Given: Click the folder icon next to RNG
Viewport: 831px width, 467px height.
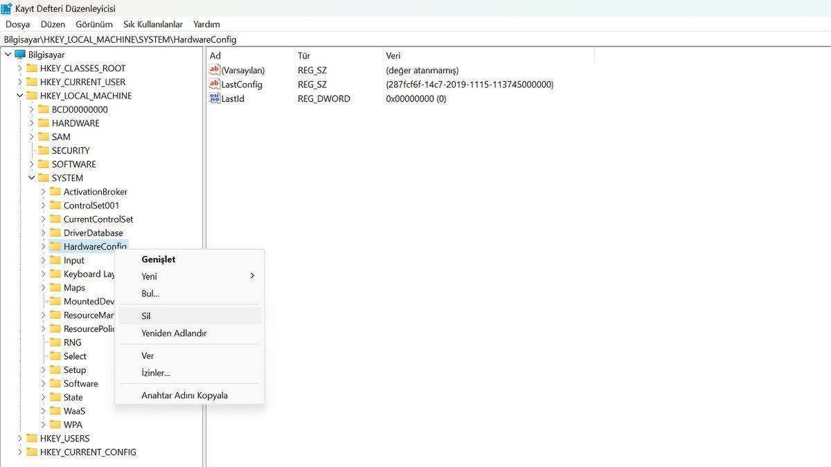Looking at the screenshot, I should click(x=56, y=342).
